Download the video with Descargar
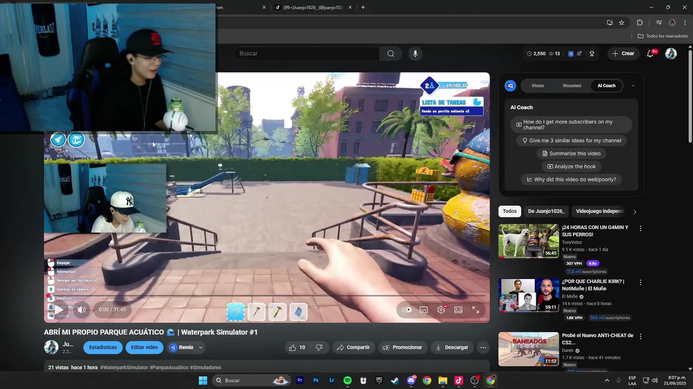 coord(452,347)
